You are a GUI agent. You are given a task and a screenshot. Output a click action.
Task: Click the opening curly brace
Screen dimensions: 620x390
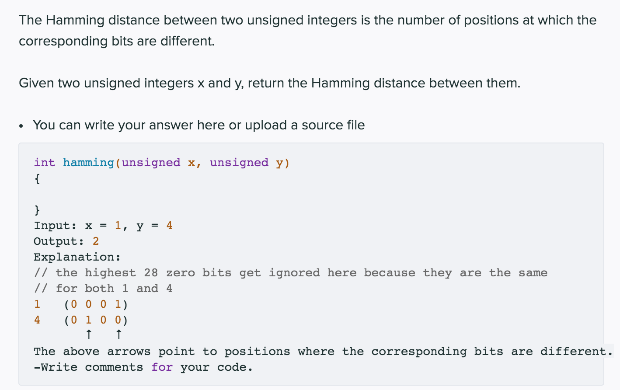(37, 178)
